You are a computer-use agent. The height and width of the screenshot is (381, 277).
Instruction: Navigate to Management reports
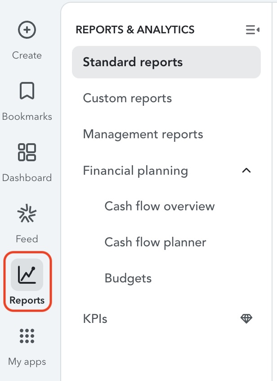143,134
